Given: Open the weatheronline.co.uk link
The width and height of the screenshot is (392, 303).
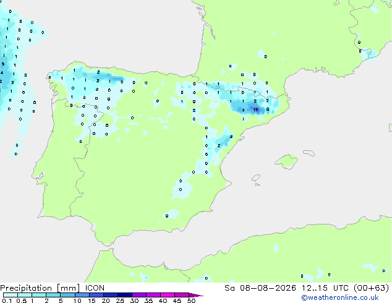Looking at the screenshot, I should (340, 297).
